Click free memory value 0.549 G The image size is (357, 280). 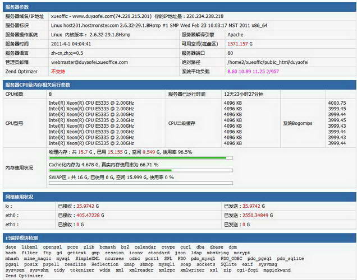[x=151, y=152]
